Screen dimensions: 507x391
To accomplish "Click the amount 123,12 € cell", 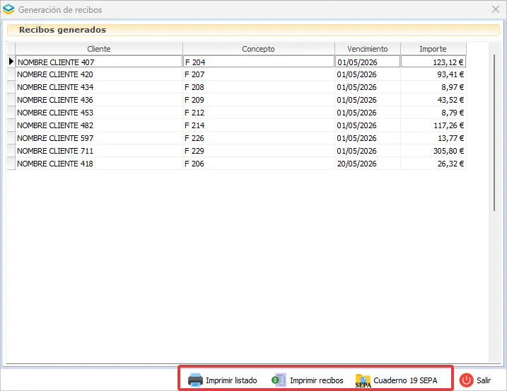I will tap(433, 62).
